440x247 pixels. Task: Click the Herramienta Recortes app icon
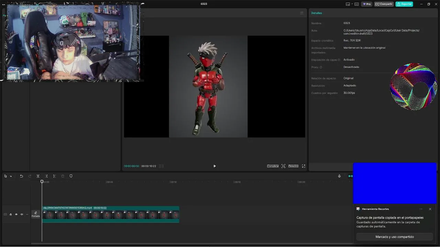(x=358, y=209)
